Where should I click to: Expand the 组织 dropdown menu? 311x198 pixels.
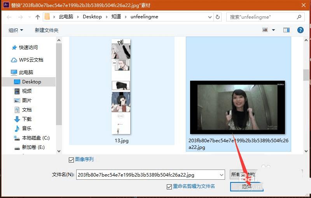(x=16, y=30)
